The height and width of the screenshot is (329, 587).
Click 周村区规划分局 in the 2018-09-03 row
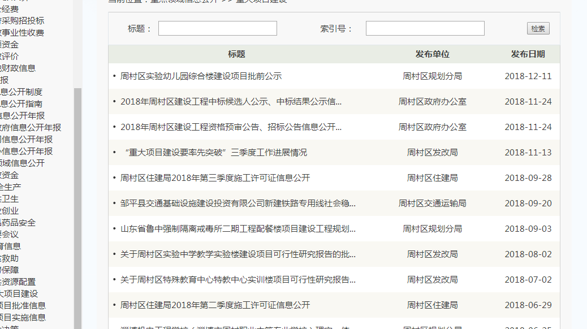point(433,229)
